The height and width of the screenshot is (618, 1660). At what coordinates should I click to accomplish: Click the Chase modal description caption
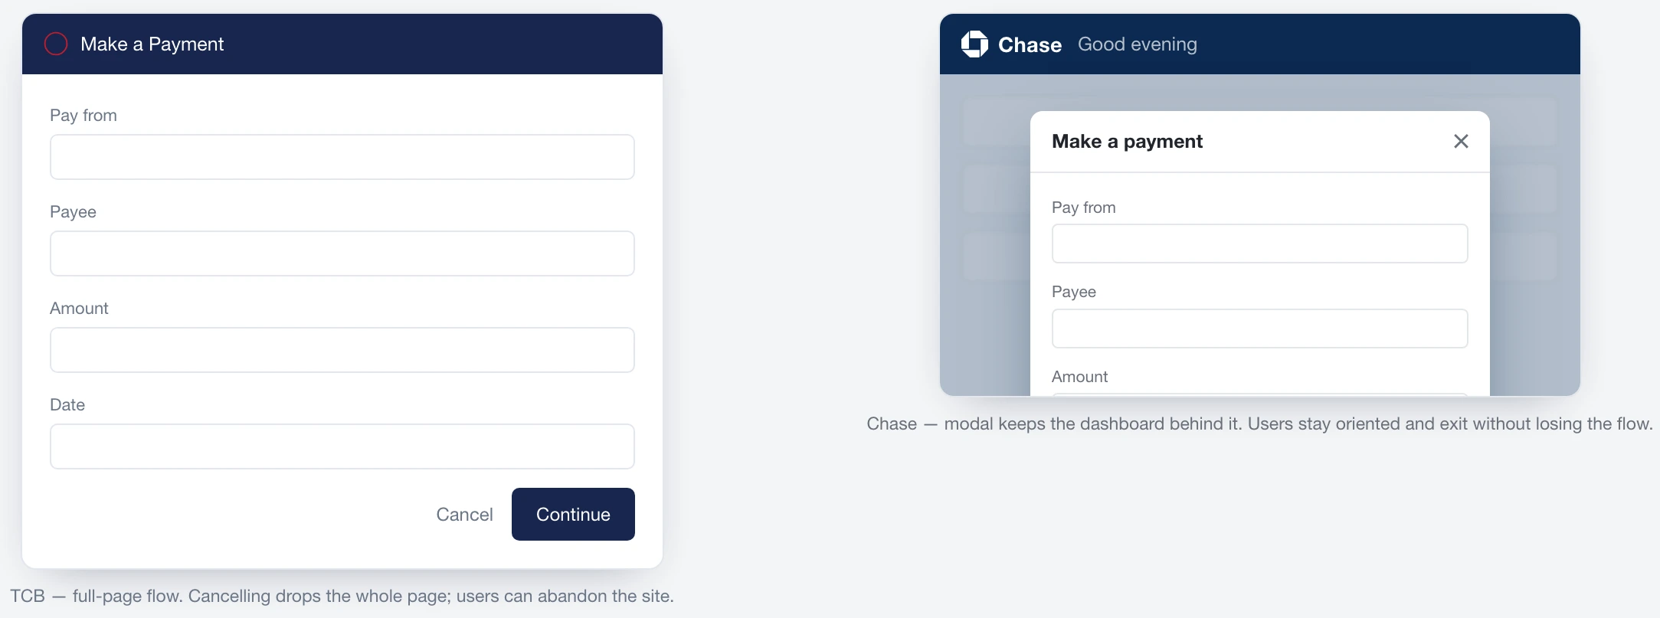click(1259, 423)
